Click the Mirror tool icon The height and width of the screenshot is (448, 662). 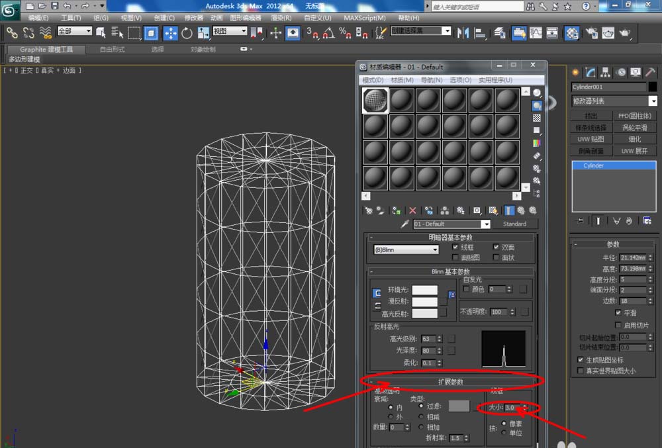pyautogui.click(x=463, y=32)
